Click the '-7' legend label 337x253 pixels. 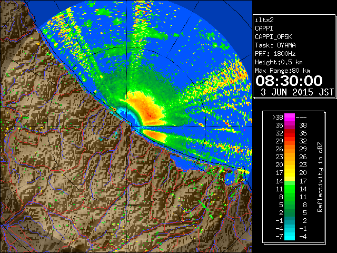tap(279, 236)
